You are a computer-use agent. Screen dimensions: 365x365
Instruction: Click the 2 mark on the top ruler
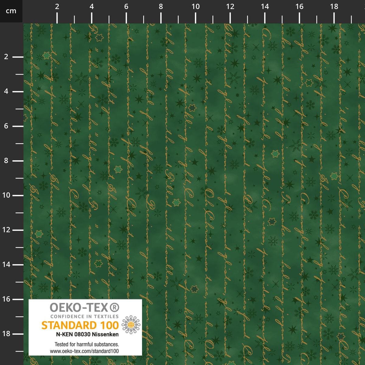(x=57, y=7)
